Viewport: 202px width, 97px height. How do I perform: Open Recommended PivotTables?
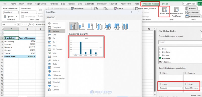(176, 12)
